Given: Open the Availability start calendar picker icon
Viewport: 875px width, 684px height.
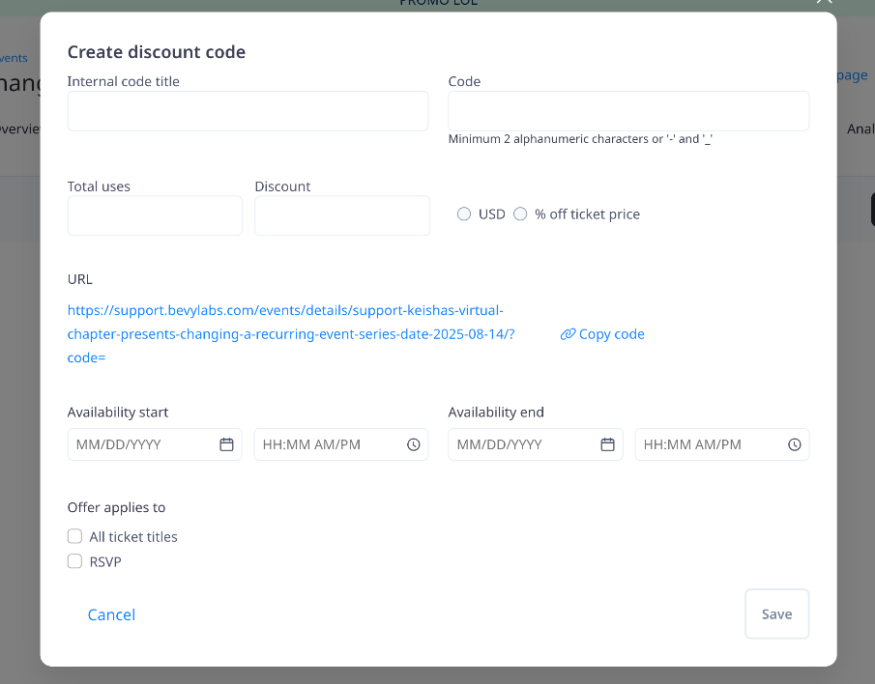Looking at the screenshot, I should (x=227, y=444).
